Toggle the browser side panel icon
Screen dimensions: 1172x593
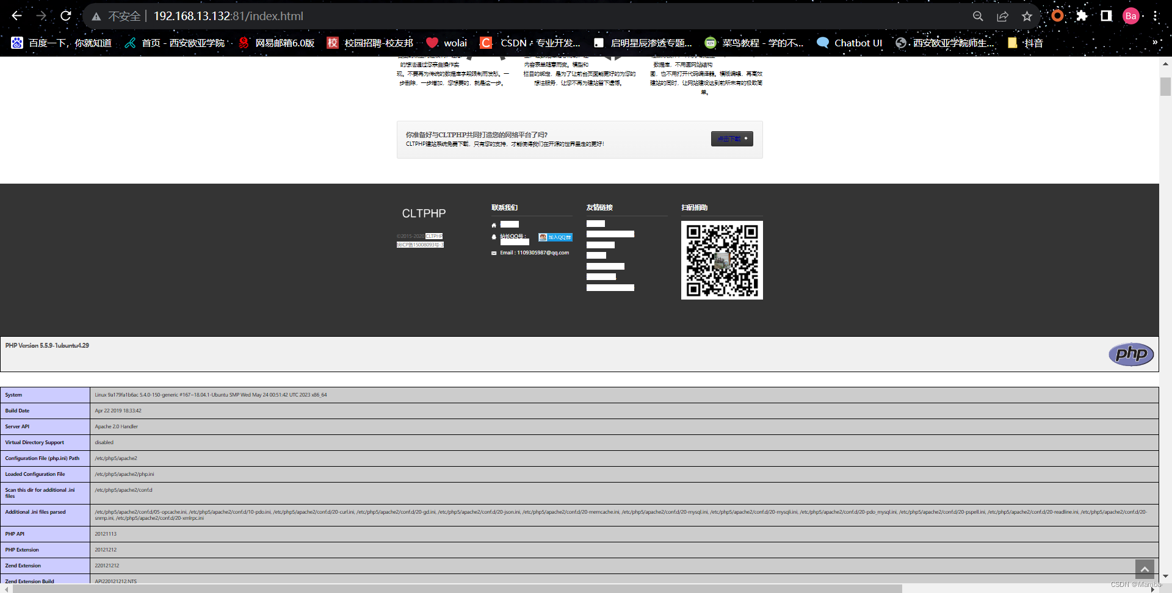1106,16
